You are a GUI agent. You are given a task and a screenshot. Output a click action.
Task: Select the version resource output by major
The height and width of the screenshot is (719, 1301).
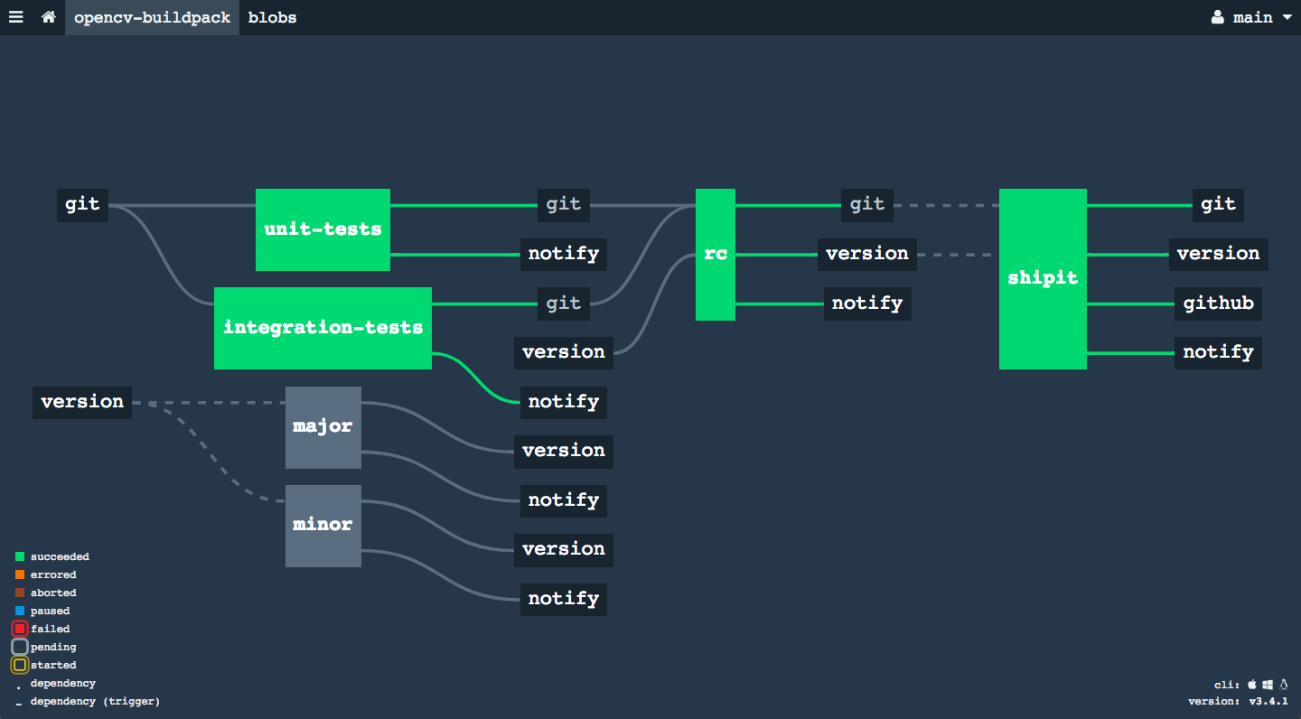point(564,451)
